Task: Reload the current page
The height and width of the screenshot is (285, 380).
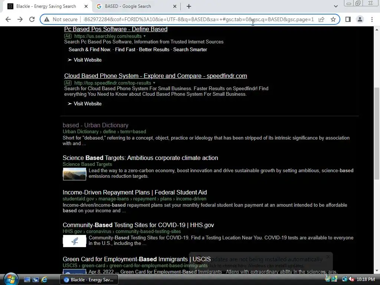Action: 32,19
